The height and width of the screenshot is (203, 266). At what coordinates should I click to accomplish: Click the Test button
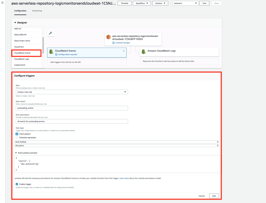204,3
